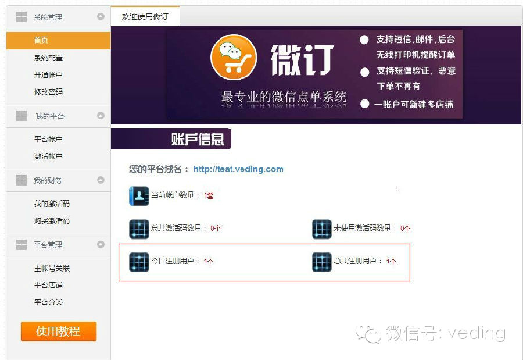Click the contact icon next to 当前帐户数量
Image resolution: width=523 pixels, height=360 pixels.
[139, 196]
